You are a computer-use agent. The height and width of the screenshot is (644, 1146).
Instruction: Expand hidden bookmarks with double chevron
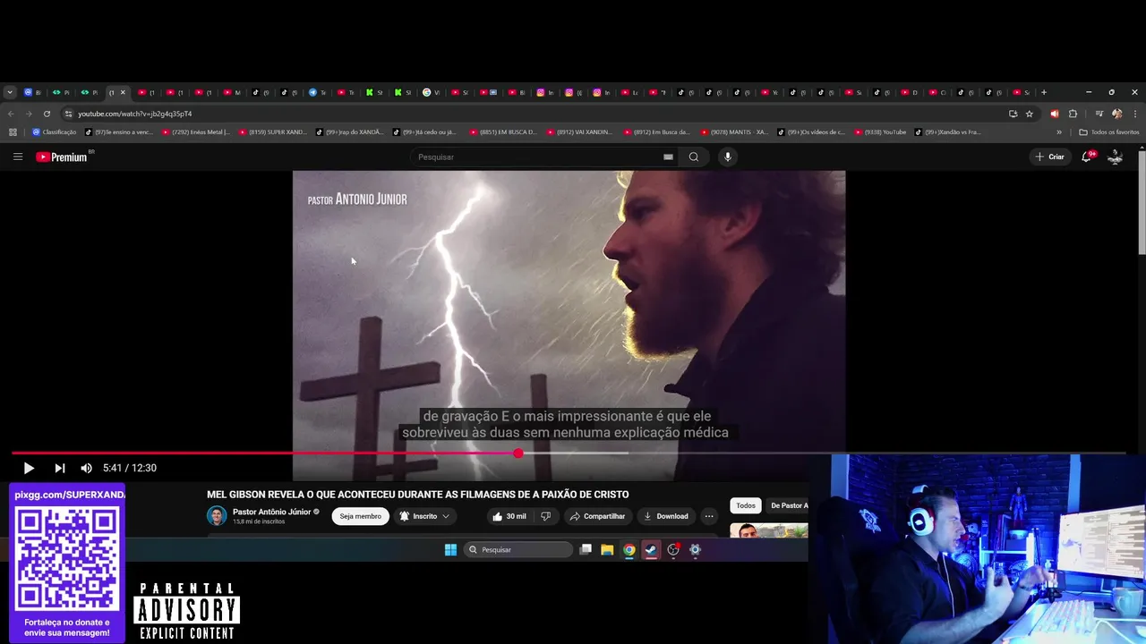tap(1059, 131)
